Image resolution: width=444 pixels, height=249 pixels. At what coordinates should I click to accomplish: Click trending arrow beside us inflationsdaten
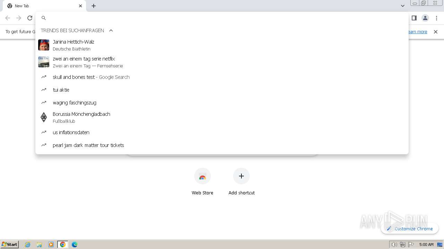(x=44, y=132)
